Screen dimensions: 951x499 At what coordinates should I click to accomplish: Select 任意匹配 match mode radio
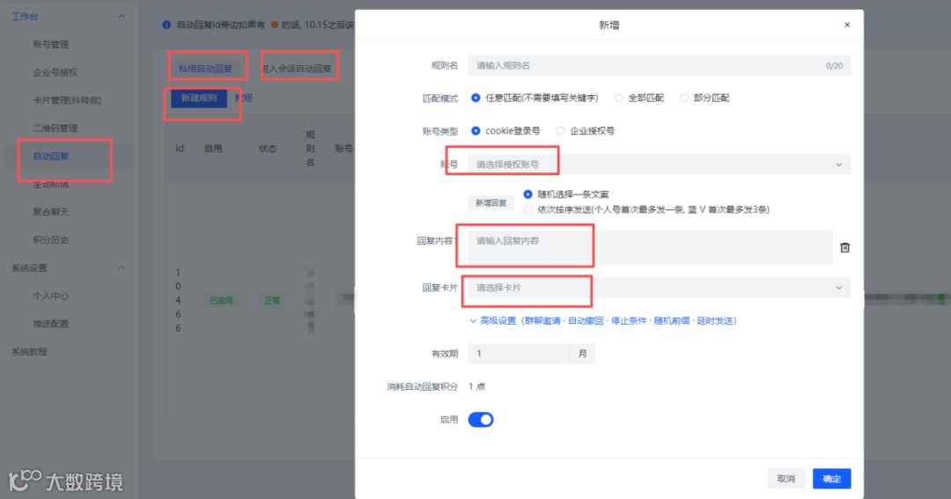click(x=475, y=98)
